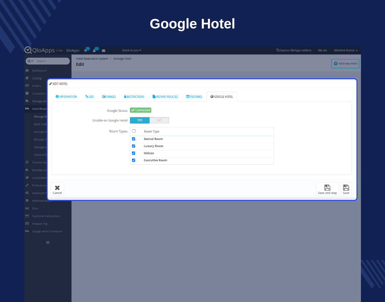Click the Cancel button
385x302 pixels.
pos(57,189)
